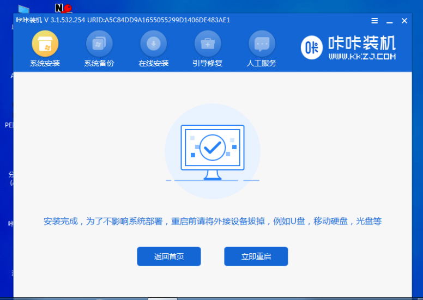Click the 安装完成 completion message text
The width and height of the screenshot is (423, 300).
point(213,222)
